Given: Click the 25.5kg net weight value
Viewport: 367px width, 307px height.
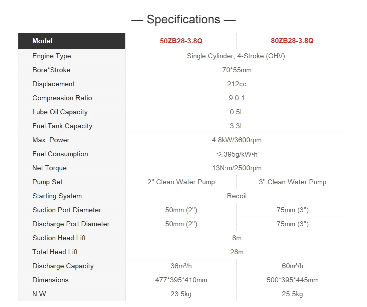Looking at the screenshot, I should pyautogui.click(x=292, y=294).
